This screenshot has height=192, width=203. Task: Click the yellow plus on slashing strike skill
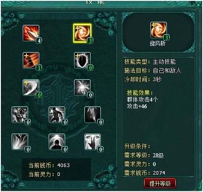(26, 56)
